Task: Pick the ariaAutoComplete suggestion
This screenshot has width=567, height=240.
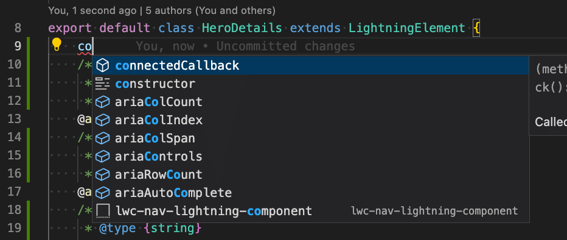Action: (311, 193)
